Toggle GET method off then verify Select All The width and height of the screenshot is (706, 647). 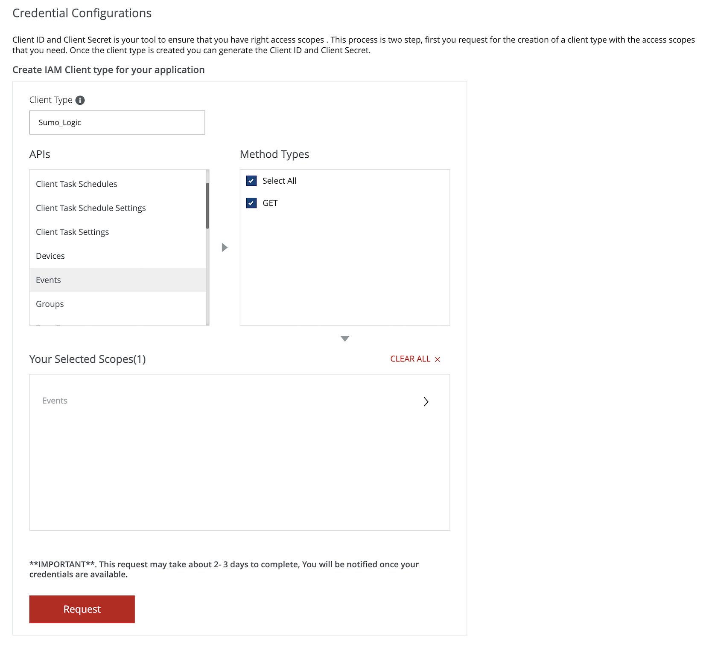click(251, 203)
